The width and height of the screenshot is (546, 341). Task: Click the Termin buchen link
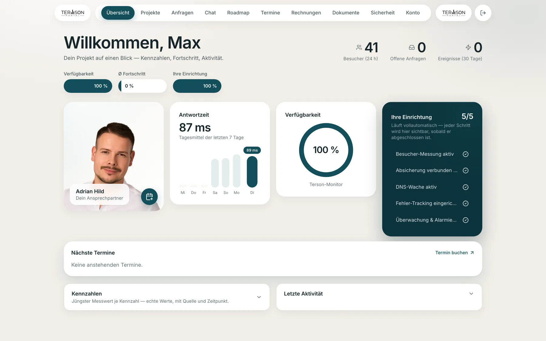(x=454, y=253)
